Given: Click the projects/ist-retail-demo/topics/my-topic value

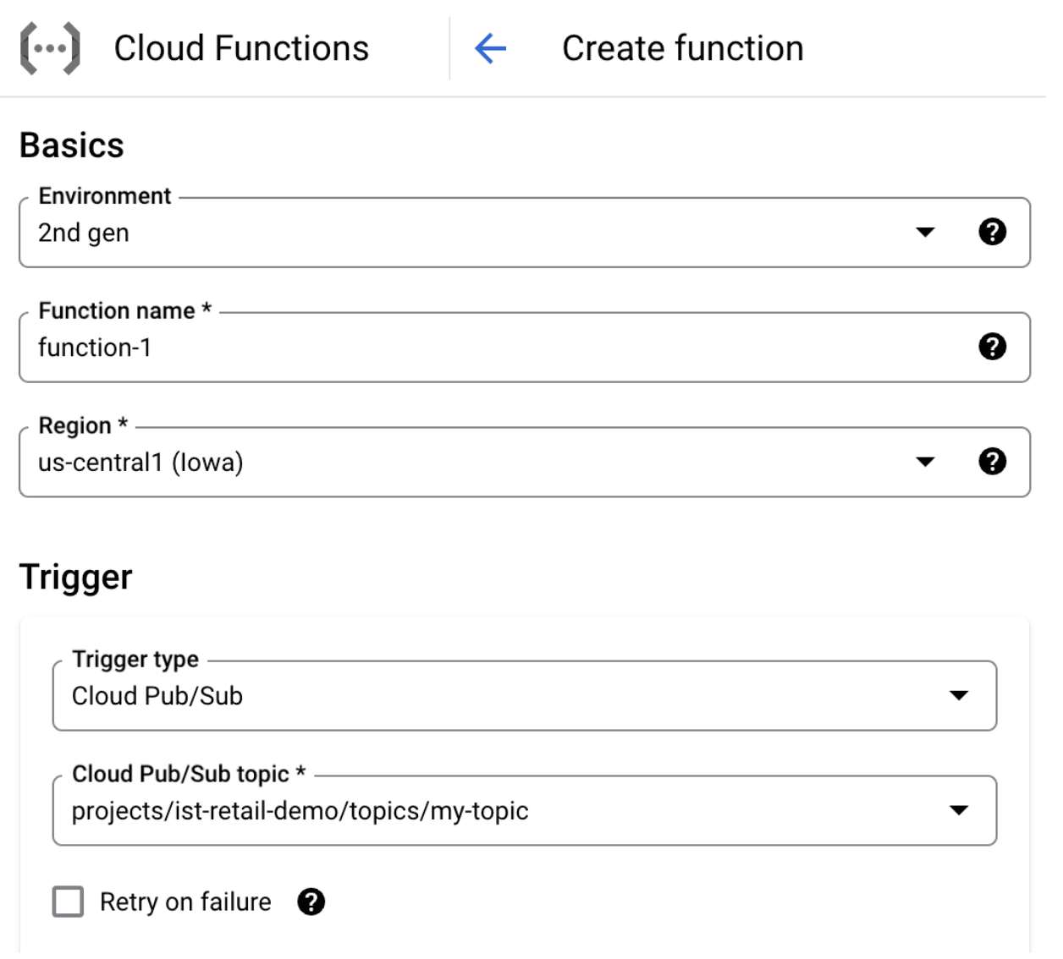Looking at the screenshot, I should (x=300, y=811).
